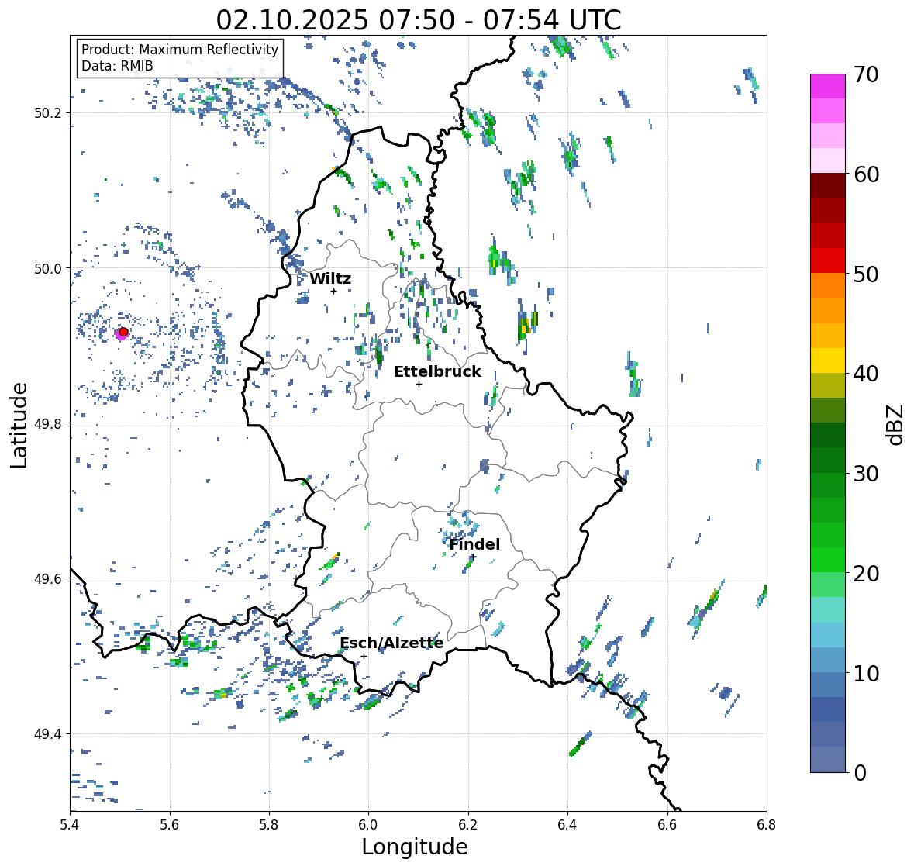The height and width of the screenshot is (866, 914).
Task: Select the Esch/Alzette city label
Action: click(391, 643)
